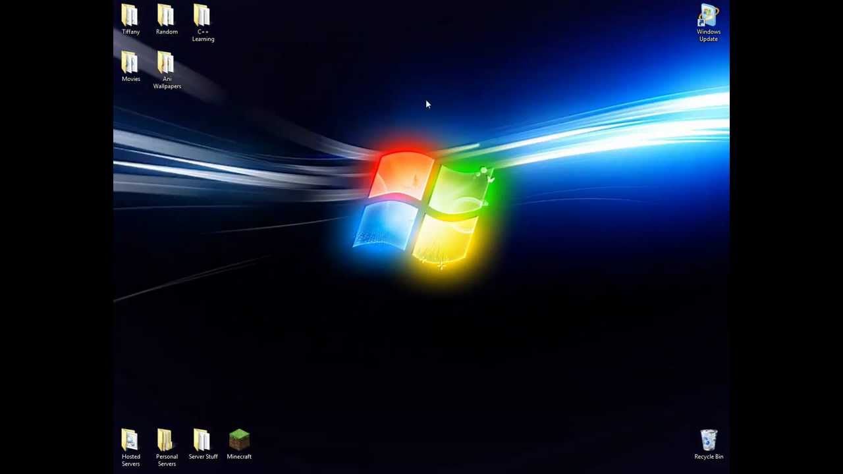Screen dimensions: 843x474
Task: Click the Windows logo on the wallpaper
Action: (x=421, y=207)
